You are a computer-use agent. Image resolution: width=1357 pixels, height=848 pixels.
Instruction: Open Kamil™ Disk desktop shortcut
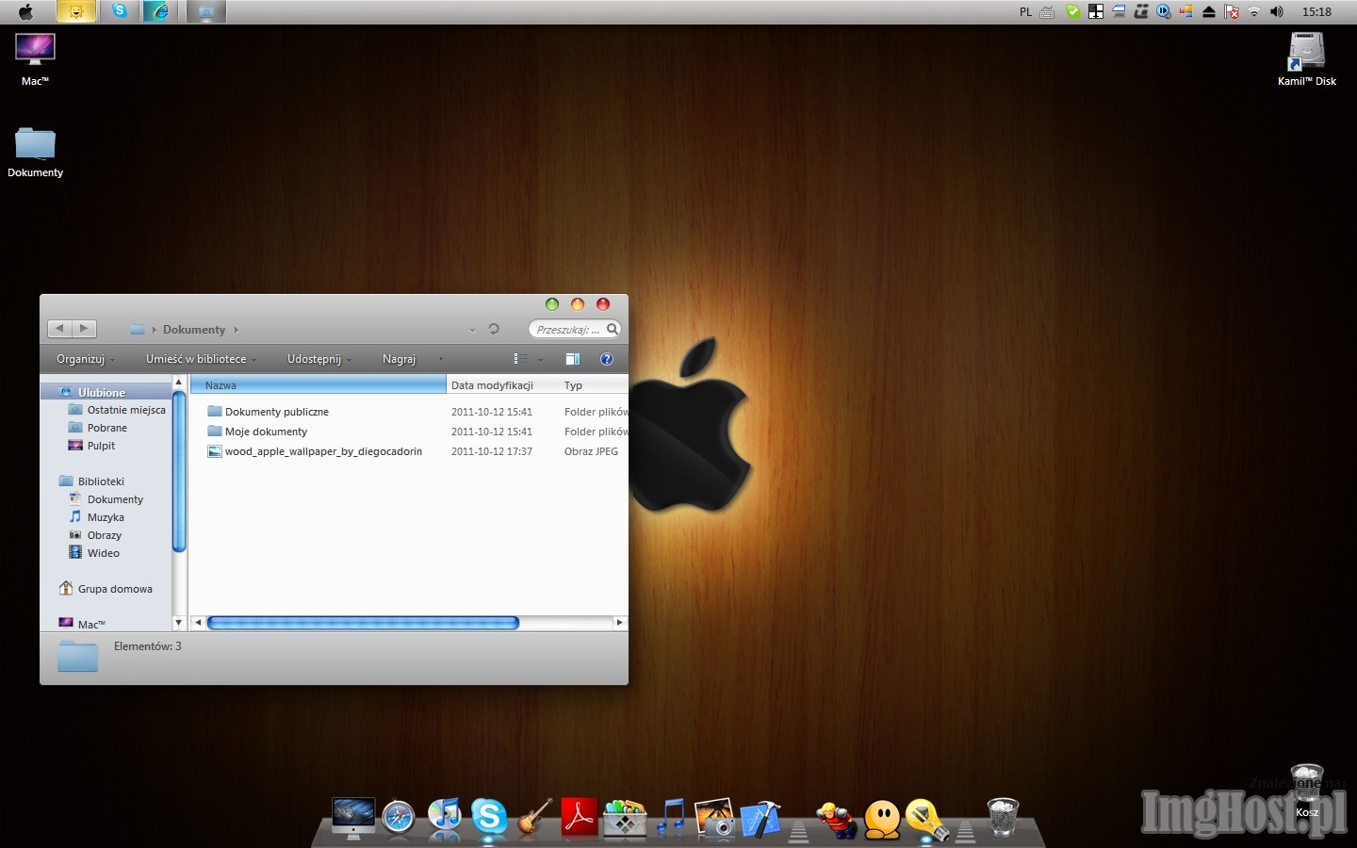pos(1307,59)
